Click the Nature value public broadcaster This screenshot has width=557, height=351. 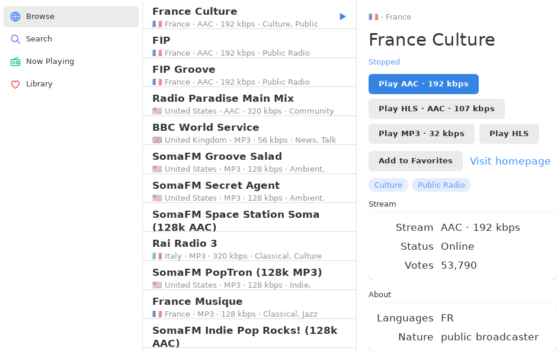pyautogui.click(x=490, y=337)
